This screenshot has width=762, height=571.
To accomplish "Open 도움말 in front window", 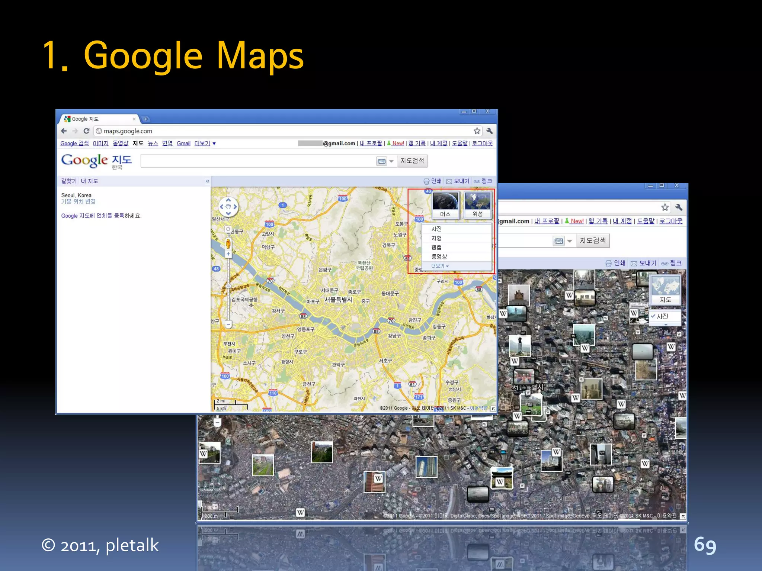I will (460, 143).
